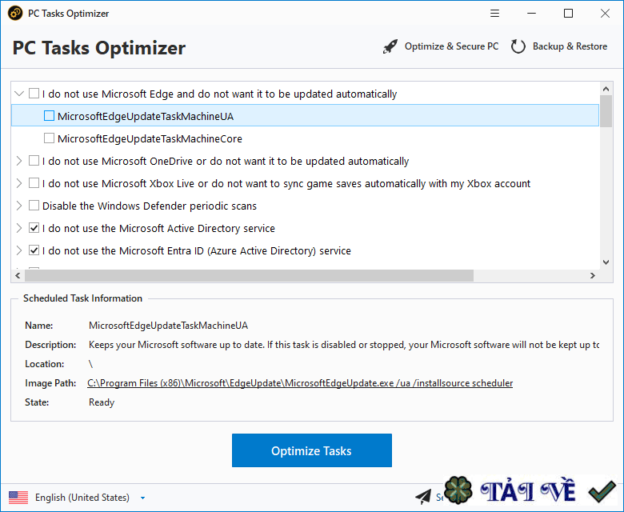Viewport: 624px width, 512px height.
Task: Click the paper plane send icon
Action: pyautogui.click(x=423, y=497)
